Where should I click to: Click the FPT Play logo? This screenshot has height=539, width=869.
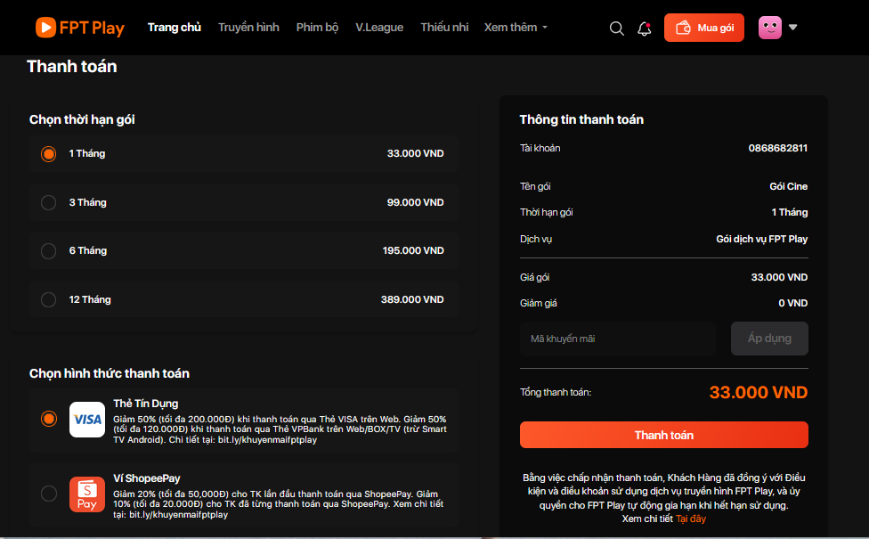click(x=80, y=27)
